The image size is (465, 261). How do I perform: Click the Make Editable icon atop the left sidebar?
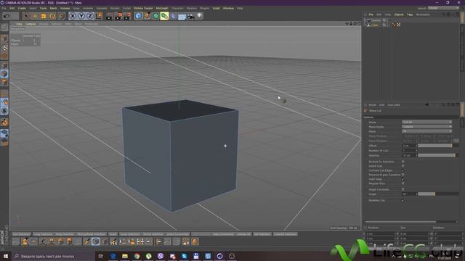point(4,28)
